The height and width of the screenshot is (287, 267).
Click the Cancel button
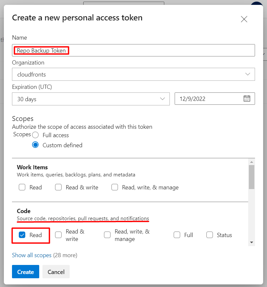[56, 272]
